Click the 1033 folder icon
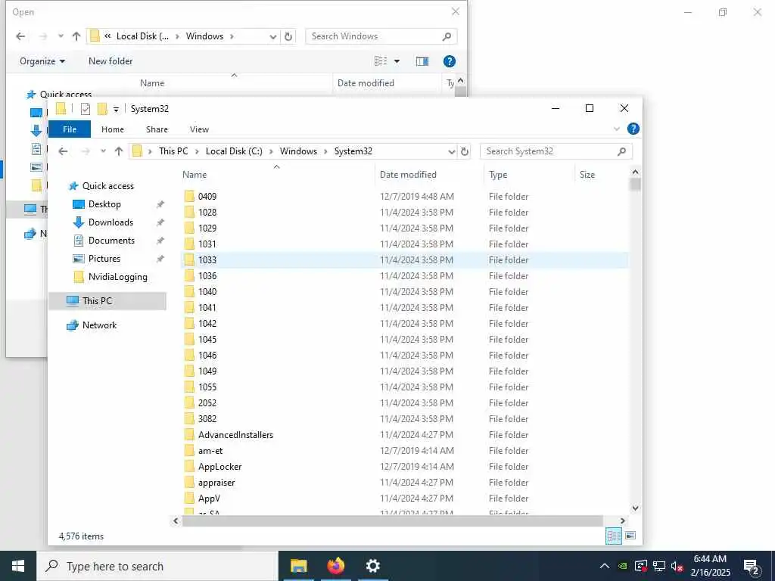The height and width of the screenshot is (581, 775). coord(189,260)
